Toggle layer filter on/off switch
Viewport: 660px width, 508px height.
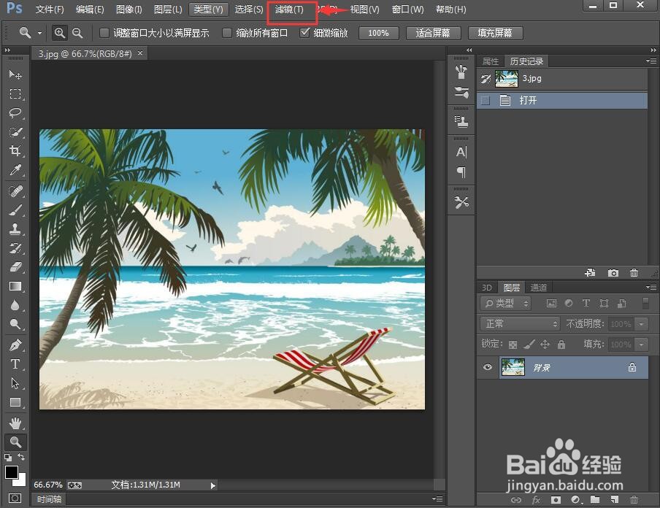[645, 303]
